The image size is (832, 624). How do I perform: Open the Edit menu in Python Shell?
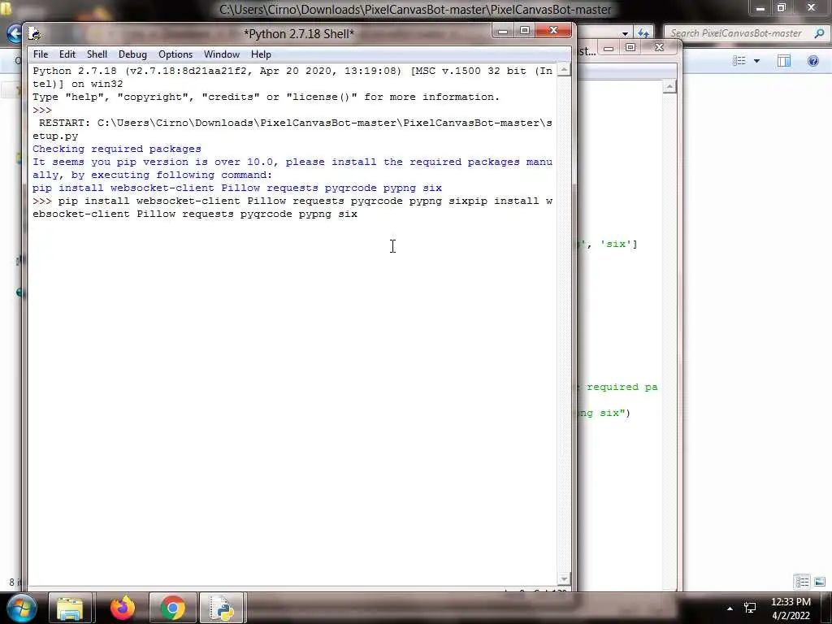(x=67, y=54)
